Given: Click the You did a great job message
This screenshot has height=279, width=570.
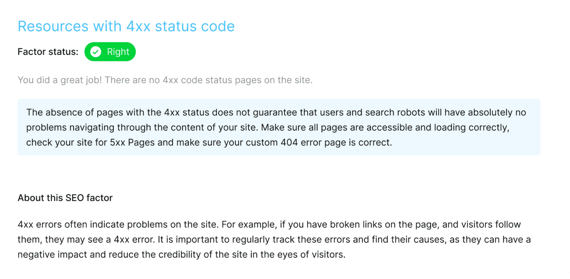Looking at the screenshot, I should click(x=165, y=80).
